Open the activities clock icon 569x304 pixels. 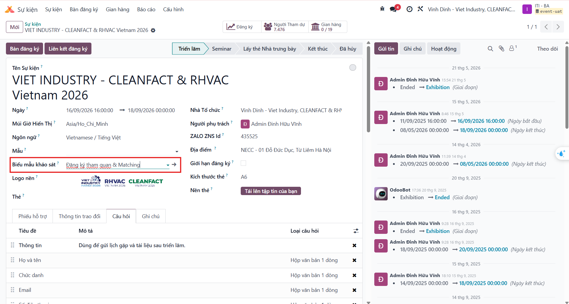click(409, 9)
